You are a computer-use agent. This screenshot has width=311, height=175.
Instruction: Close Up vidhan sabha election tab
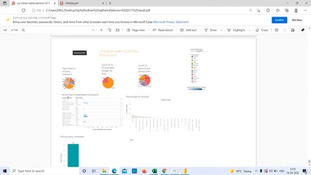click(x=55, y=3)
